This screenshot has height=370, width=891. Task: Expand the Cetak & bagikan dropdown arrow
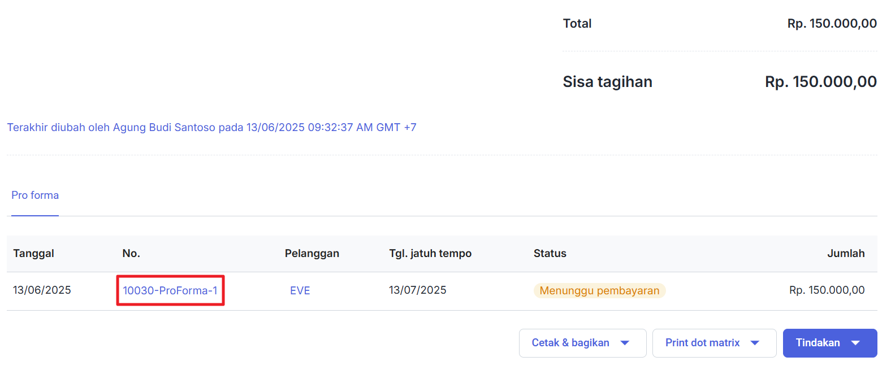point(625,343)
